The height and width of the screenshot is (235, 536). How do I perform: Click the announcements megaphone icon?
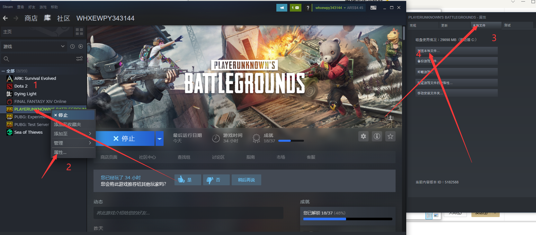pyautogui.click(x=282, y=8)
